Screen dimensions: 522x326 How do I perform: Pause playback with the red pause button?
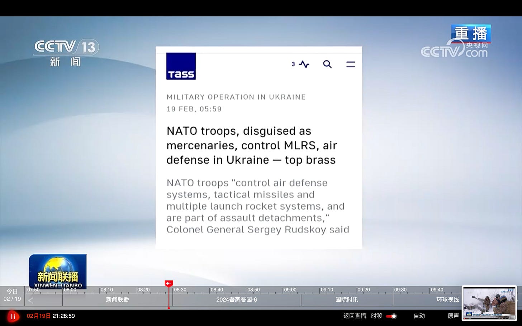pos(13,316)
